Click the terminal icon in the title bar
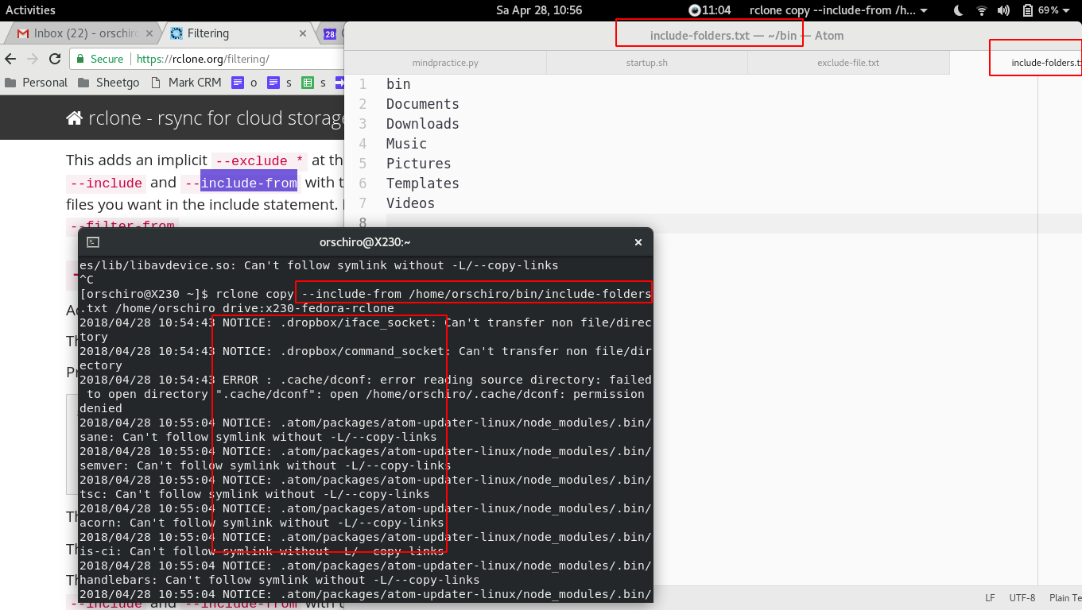The width and height of the screenshot is (1082, 610). tap(93, 242)
